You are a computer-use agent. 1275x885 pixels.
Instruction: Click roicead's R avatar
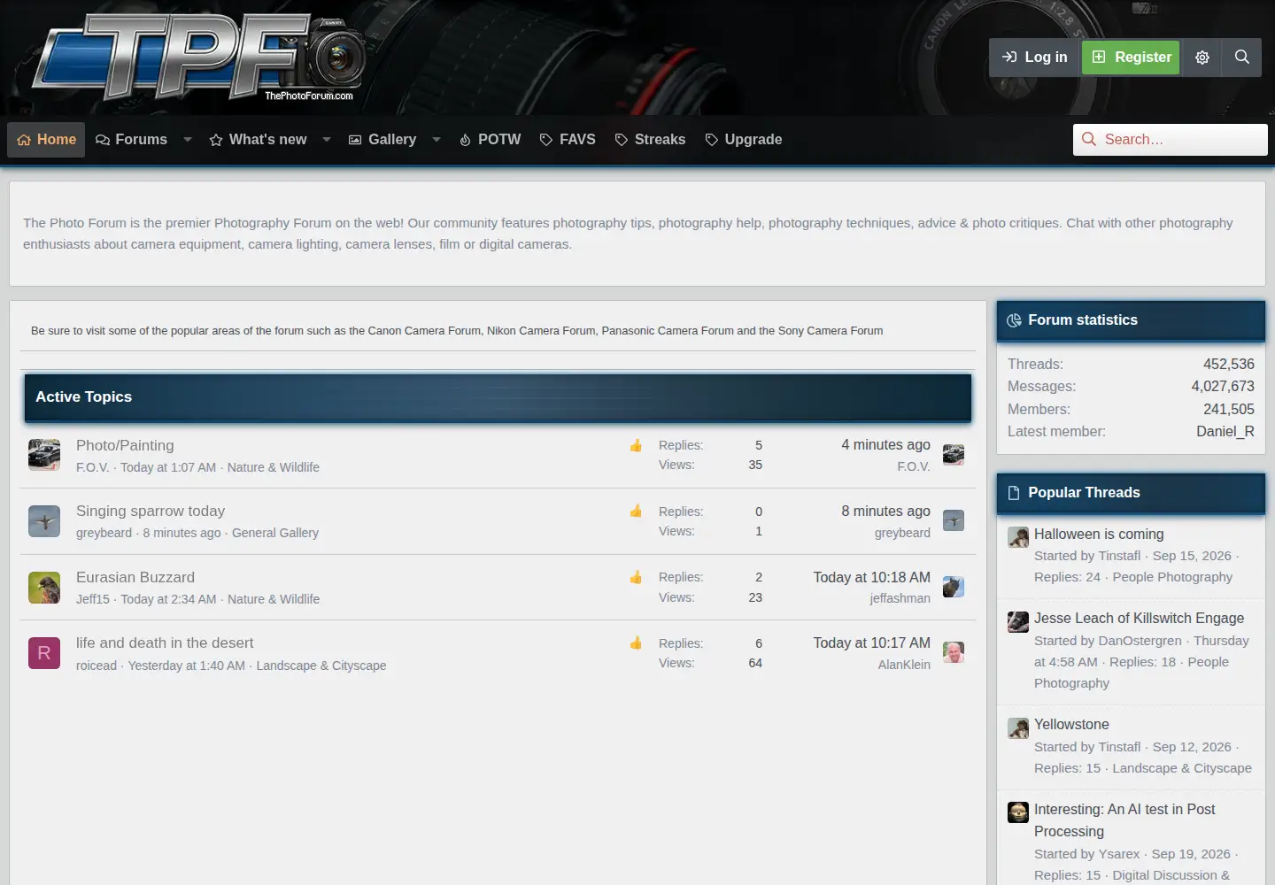tap(44, 653)
